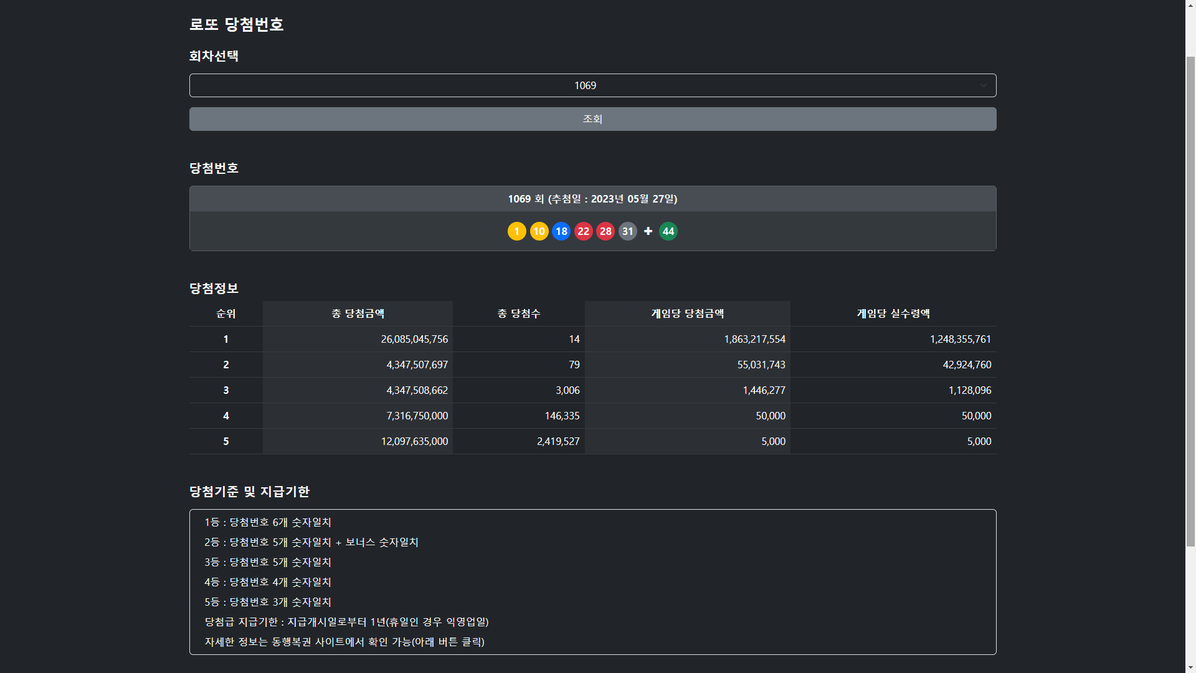Click the green bonus ball 44
The width and height of the screenshot is (1196, 673).
[668, 231]
